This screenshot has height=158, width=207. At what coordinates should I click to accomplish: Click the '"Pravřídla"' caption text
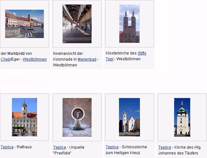pyautogui.click(x=62, y=153)
